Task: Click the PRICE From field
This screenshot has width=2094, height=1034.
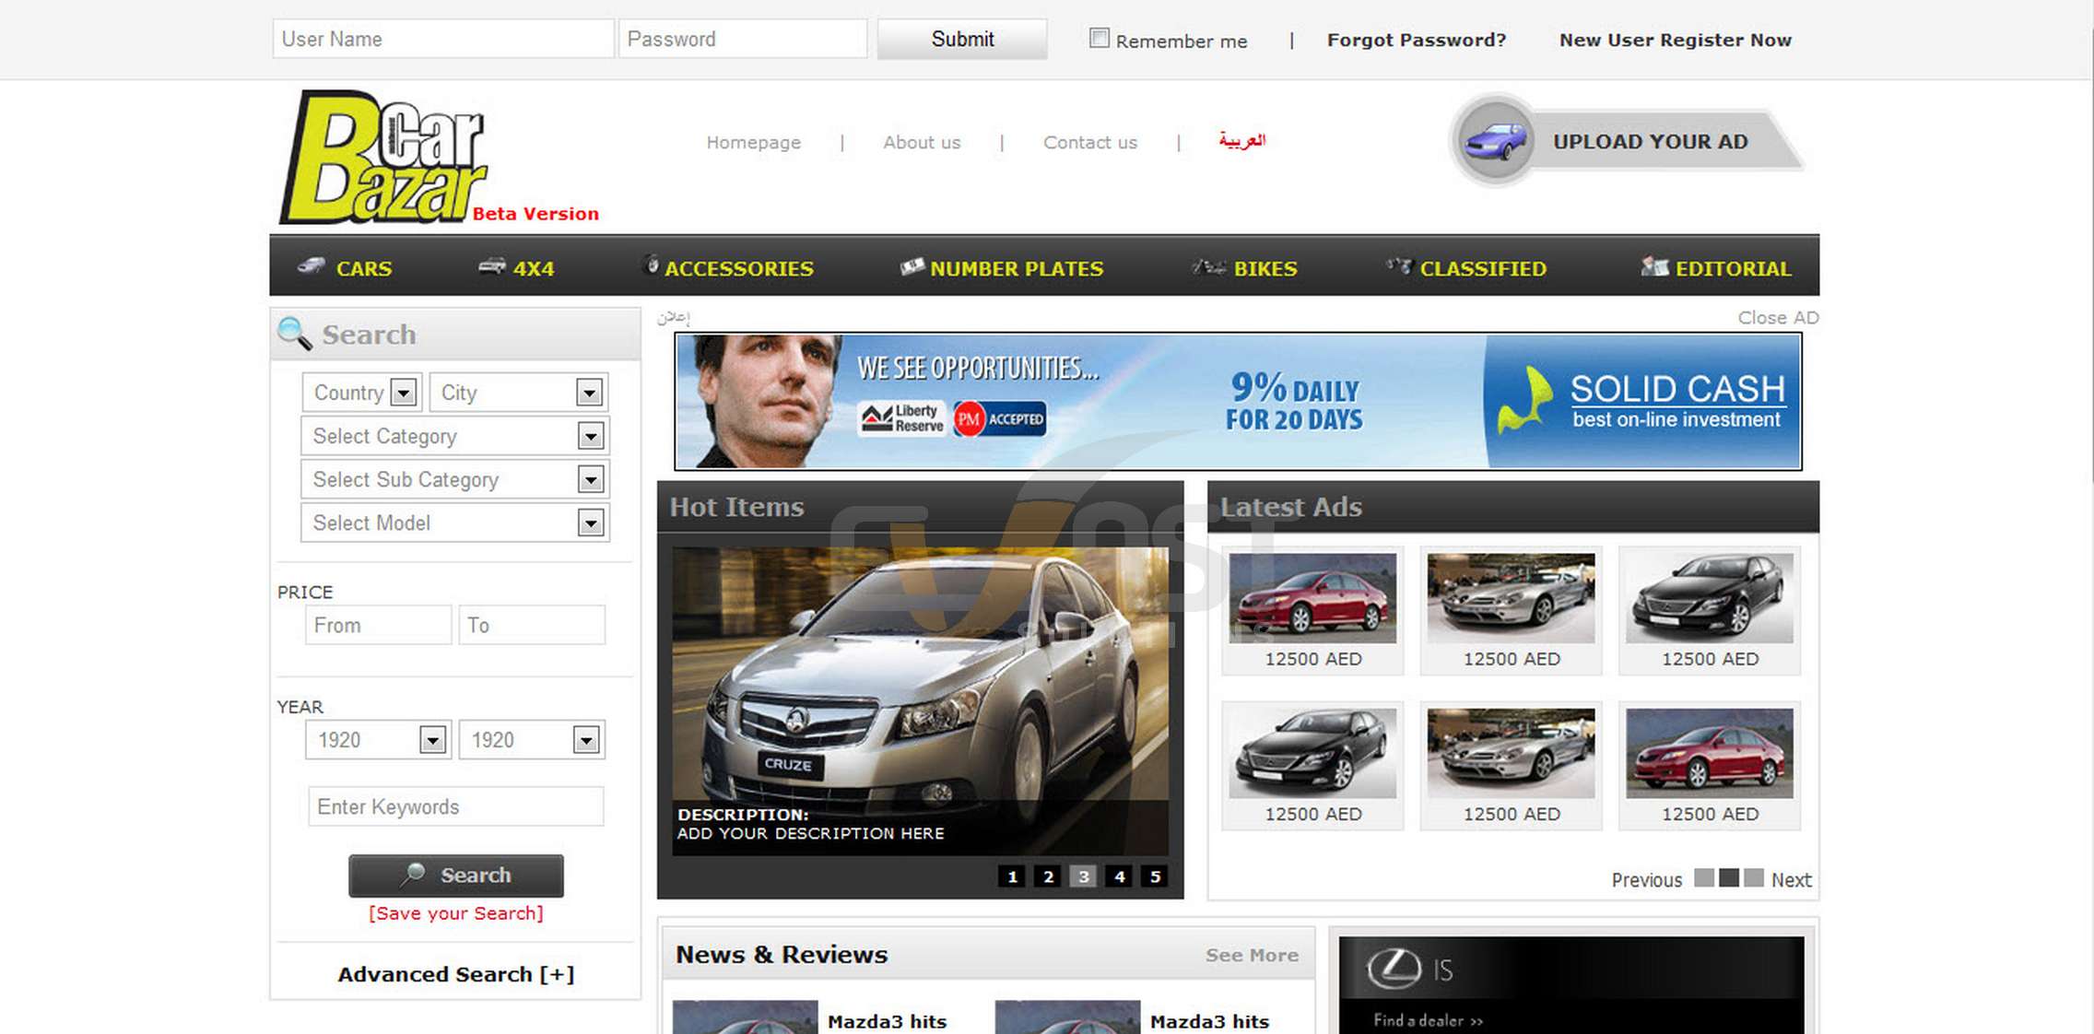Action: pos(379,625)
